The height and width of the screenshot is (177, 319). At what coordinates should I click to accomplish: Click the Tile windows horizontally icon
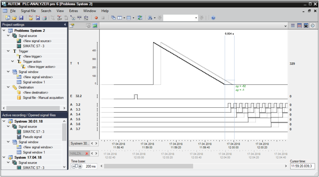click(129, 18)
